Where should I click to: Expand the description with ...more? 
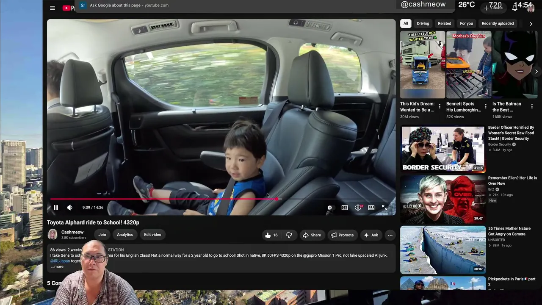coord(57,266)
